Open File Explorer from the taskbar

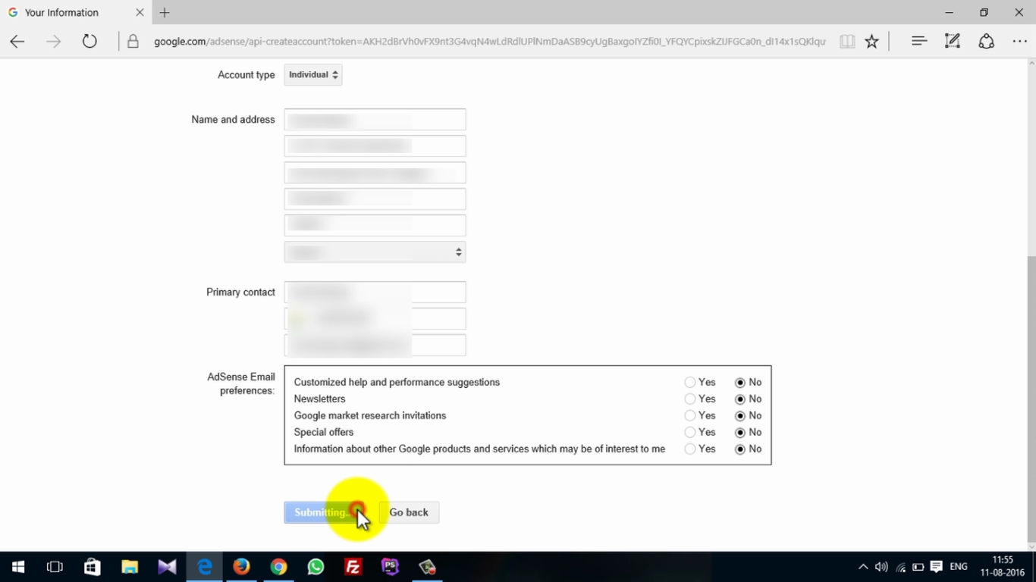coord(130,567)
